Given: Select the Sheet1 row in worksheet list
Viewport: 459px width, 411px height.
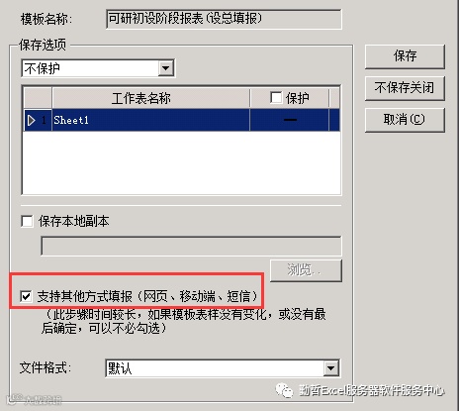Looking at the screenshot, I should (x=182, y=120).
